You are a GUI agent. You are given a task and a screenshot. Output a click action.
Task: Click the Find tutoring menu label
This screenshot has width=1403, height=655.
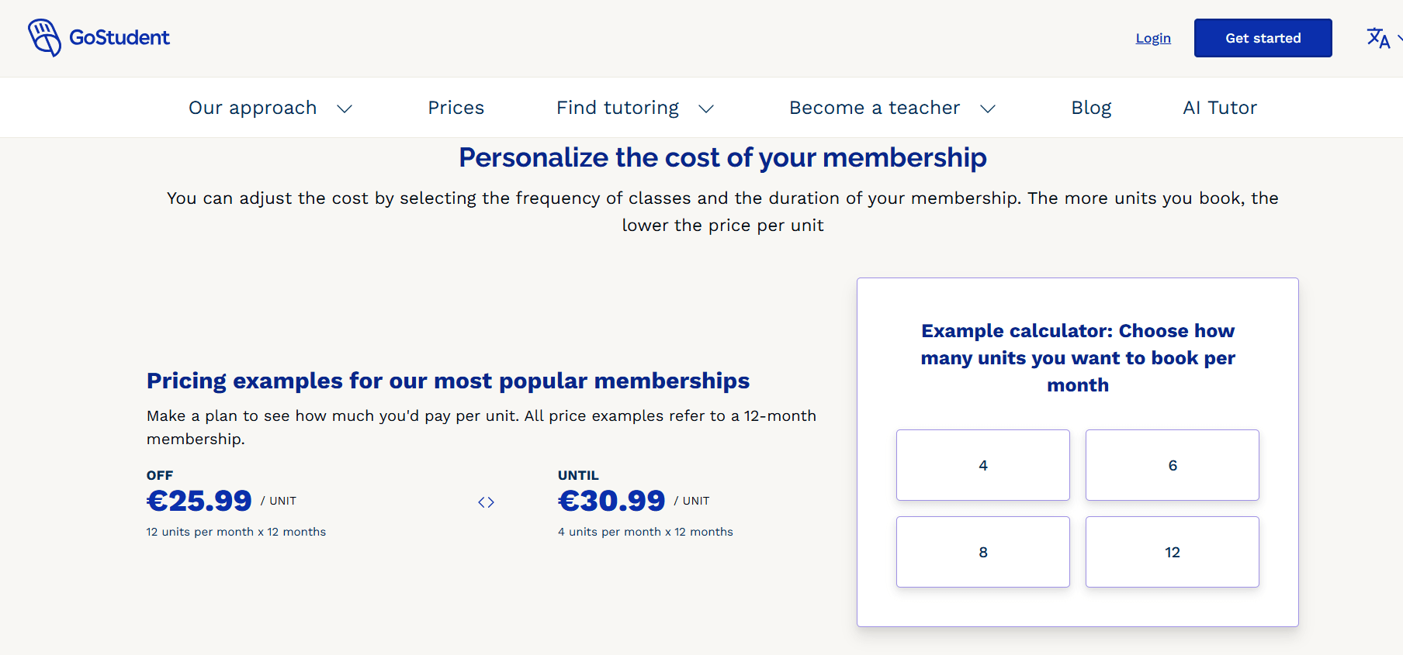coord(618,108)
